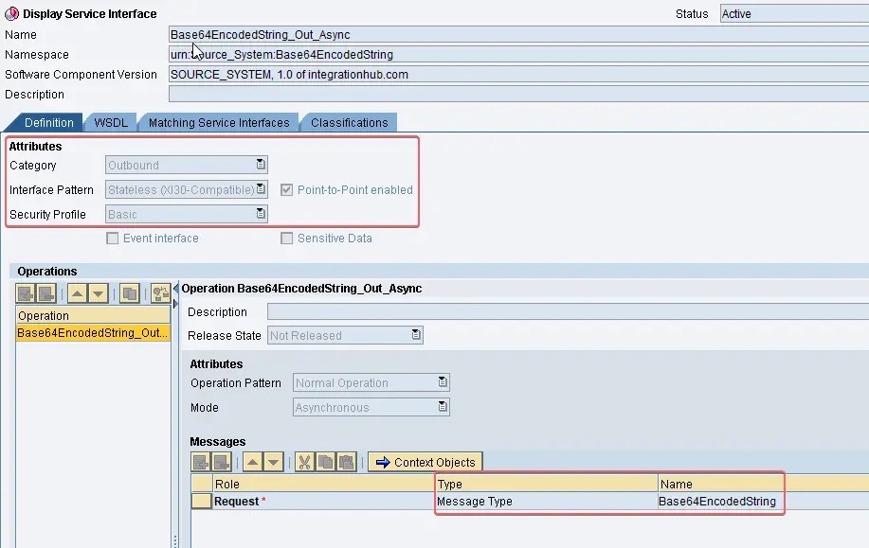Open the Classifications tab

[x=349, y=122]
